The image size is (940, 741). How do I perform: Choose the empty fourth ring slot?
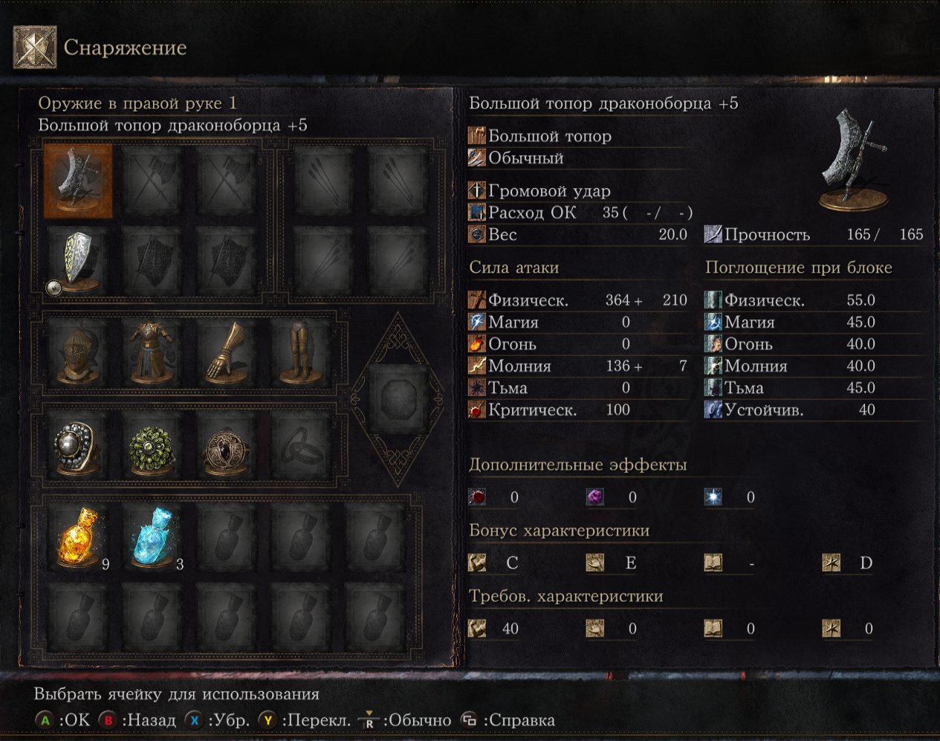[301, 446]
